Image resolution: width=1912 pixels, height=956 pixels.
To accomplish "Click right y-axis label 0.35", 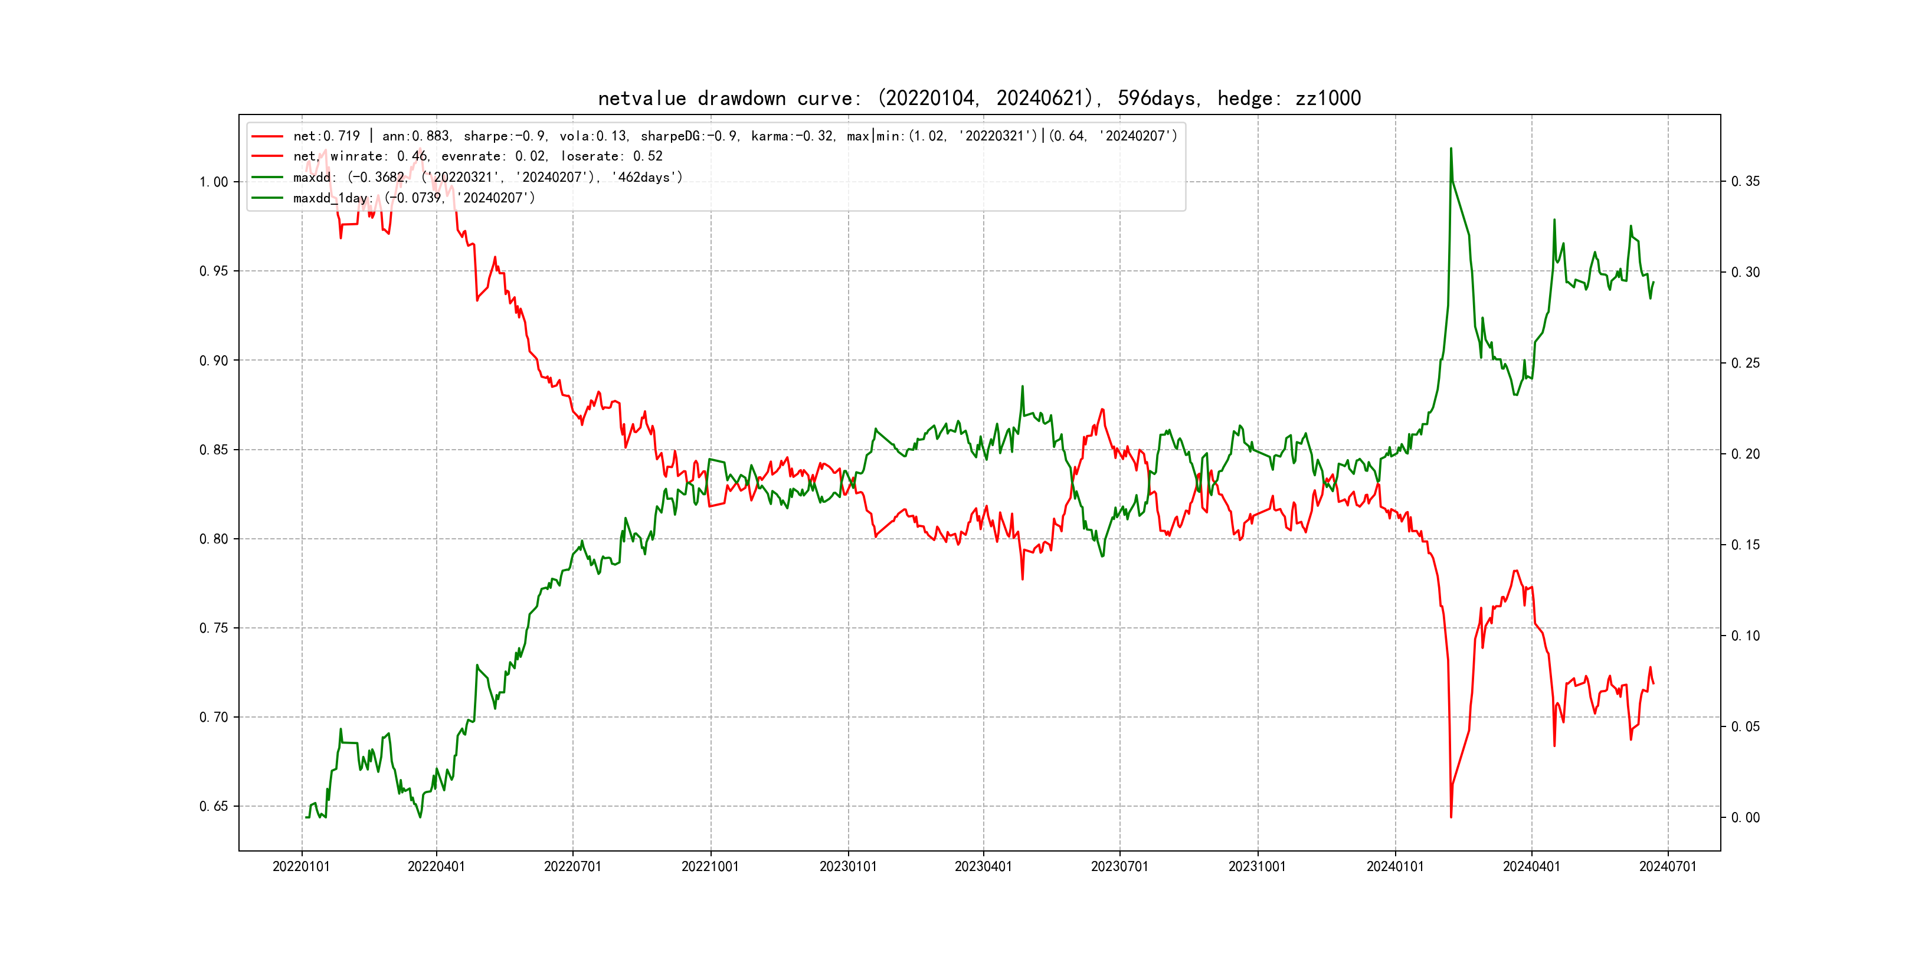I will click(x=1746, y=182).
